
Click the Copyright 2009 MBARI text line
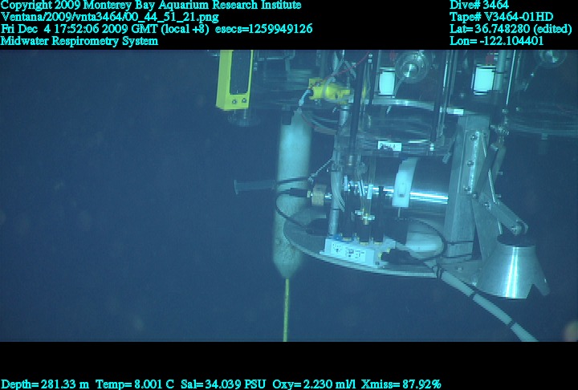151,6
